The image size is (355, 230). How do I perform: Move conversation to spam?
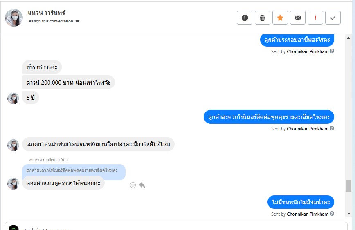245,18
